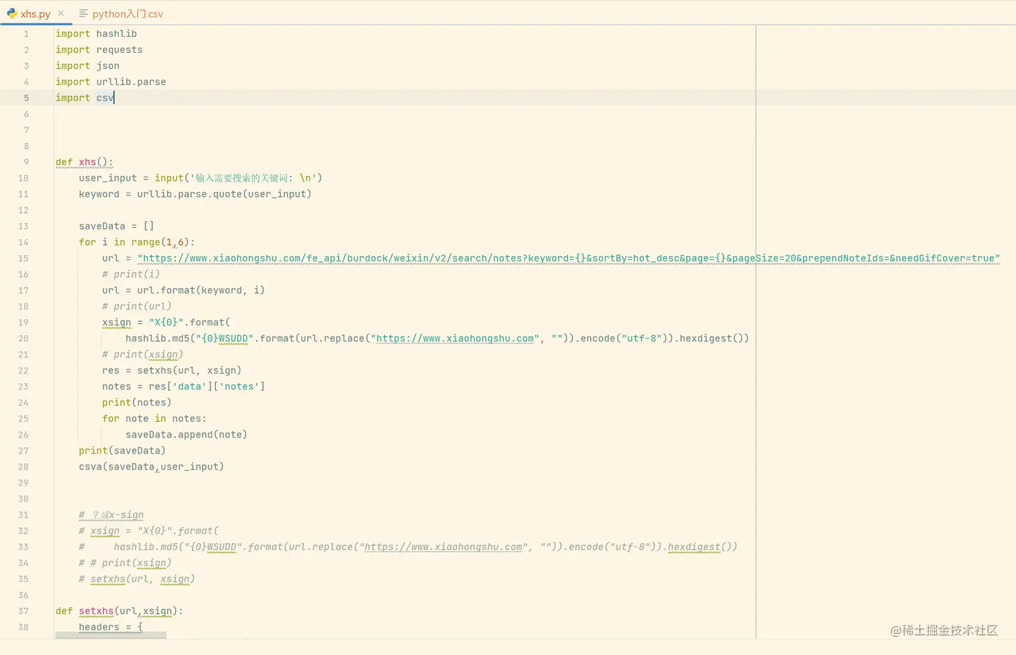The height and width of the screenshot is (655, 1016).
Task: Click the 'print(saveData)' line
Action: coord(122,451)
